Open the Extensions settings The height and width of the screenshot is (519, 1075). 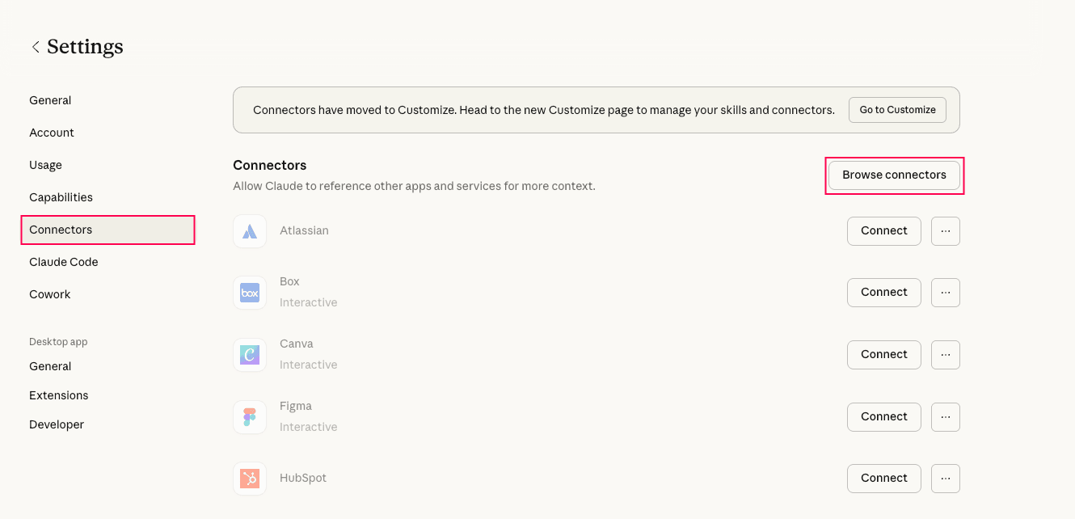pyautogui.click(x=58, y=395)
